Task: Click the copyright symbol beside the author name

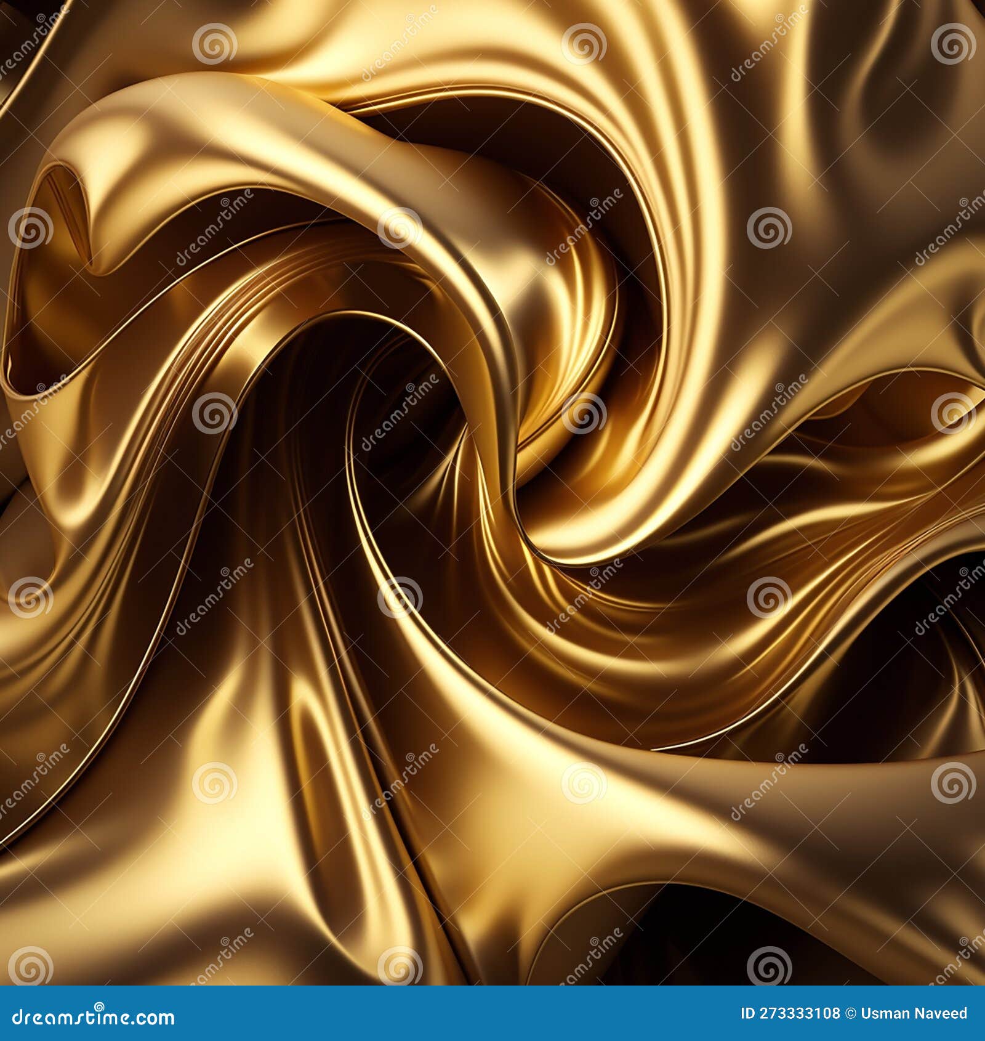Action: [851, 1013]
